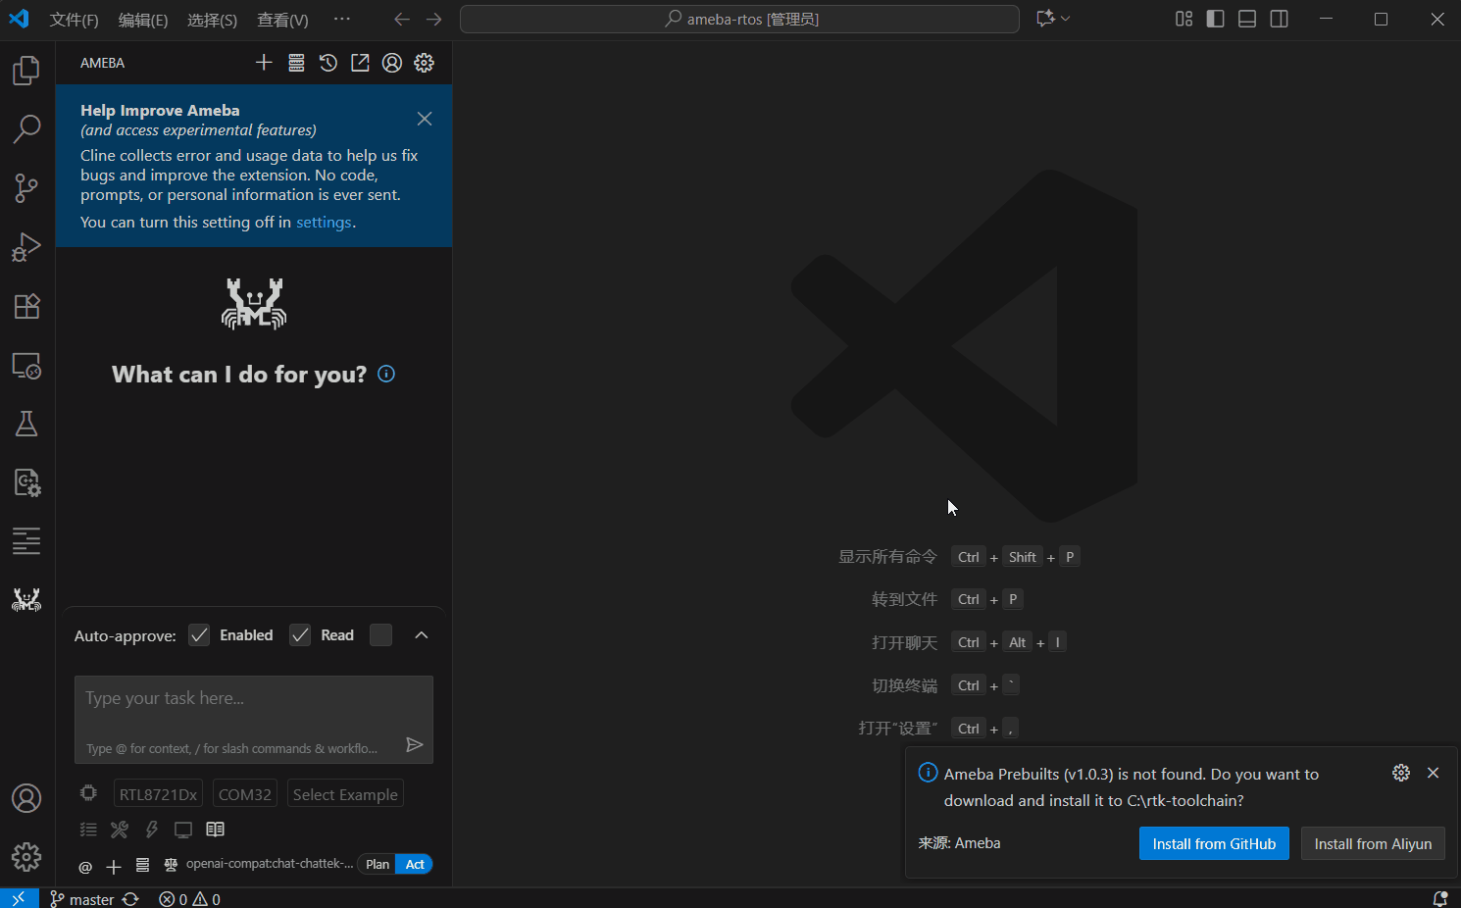The height and width of the screenshot is (908, 1461).
Task: Open the COM32 port selector
Action: 244,794
